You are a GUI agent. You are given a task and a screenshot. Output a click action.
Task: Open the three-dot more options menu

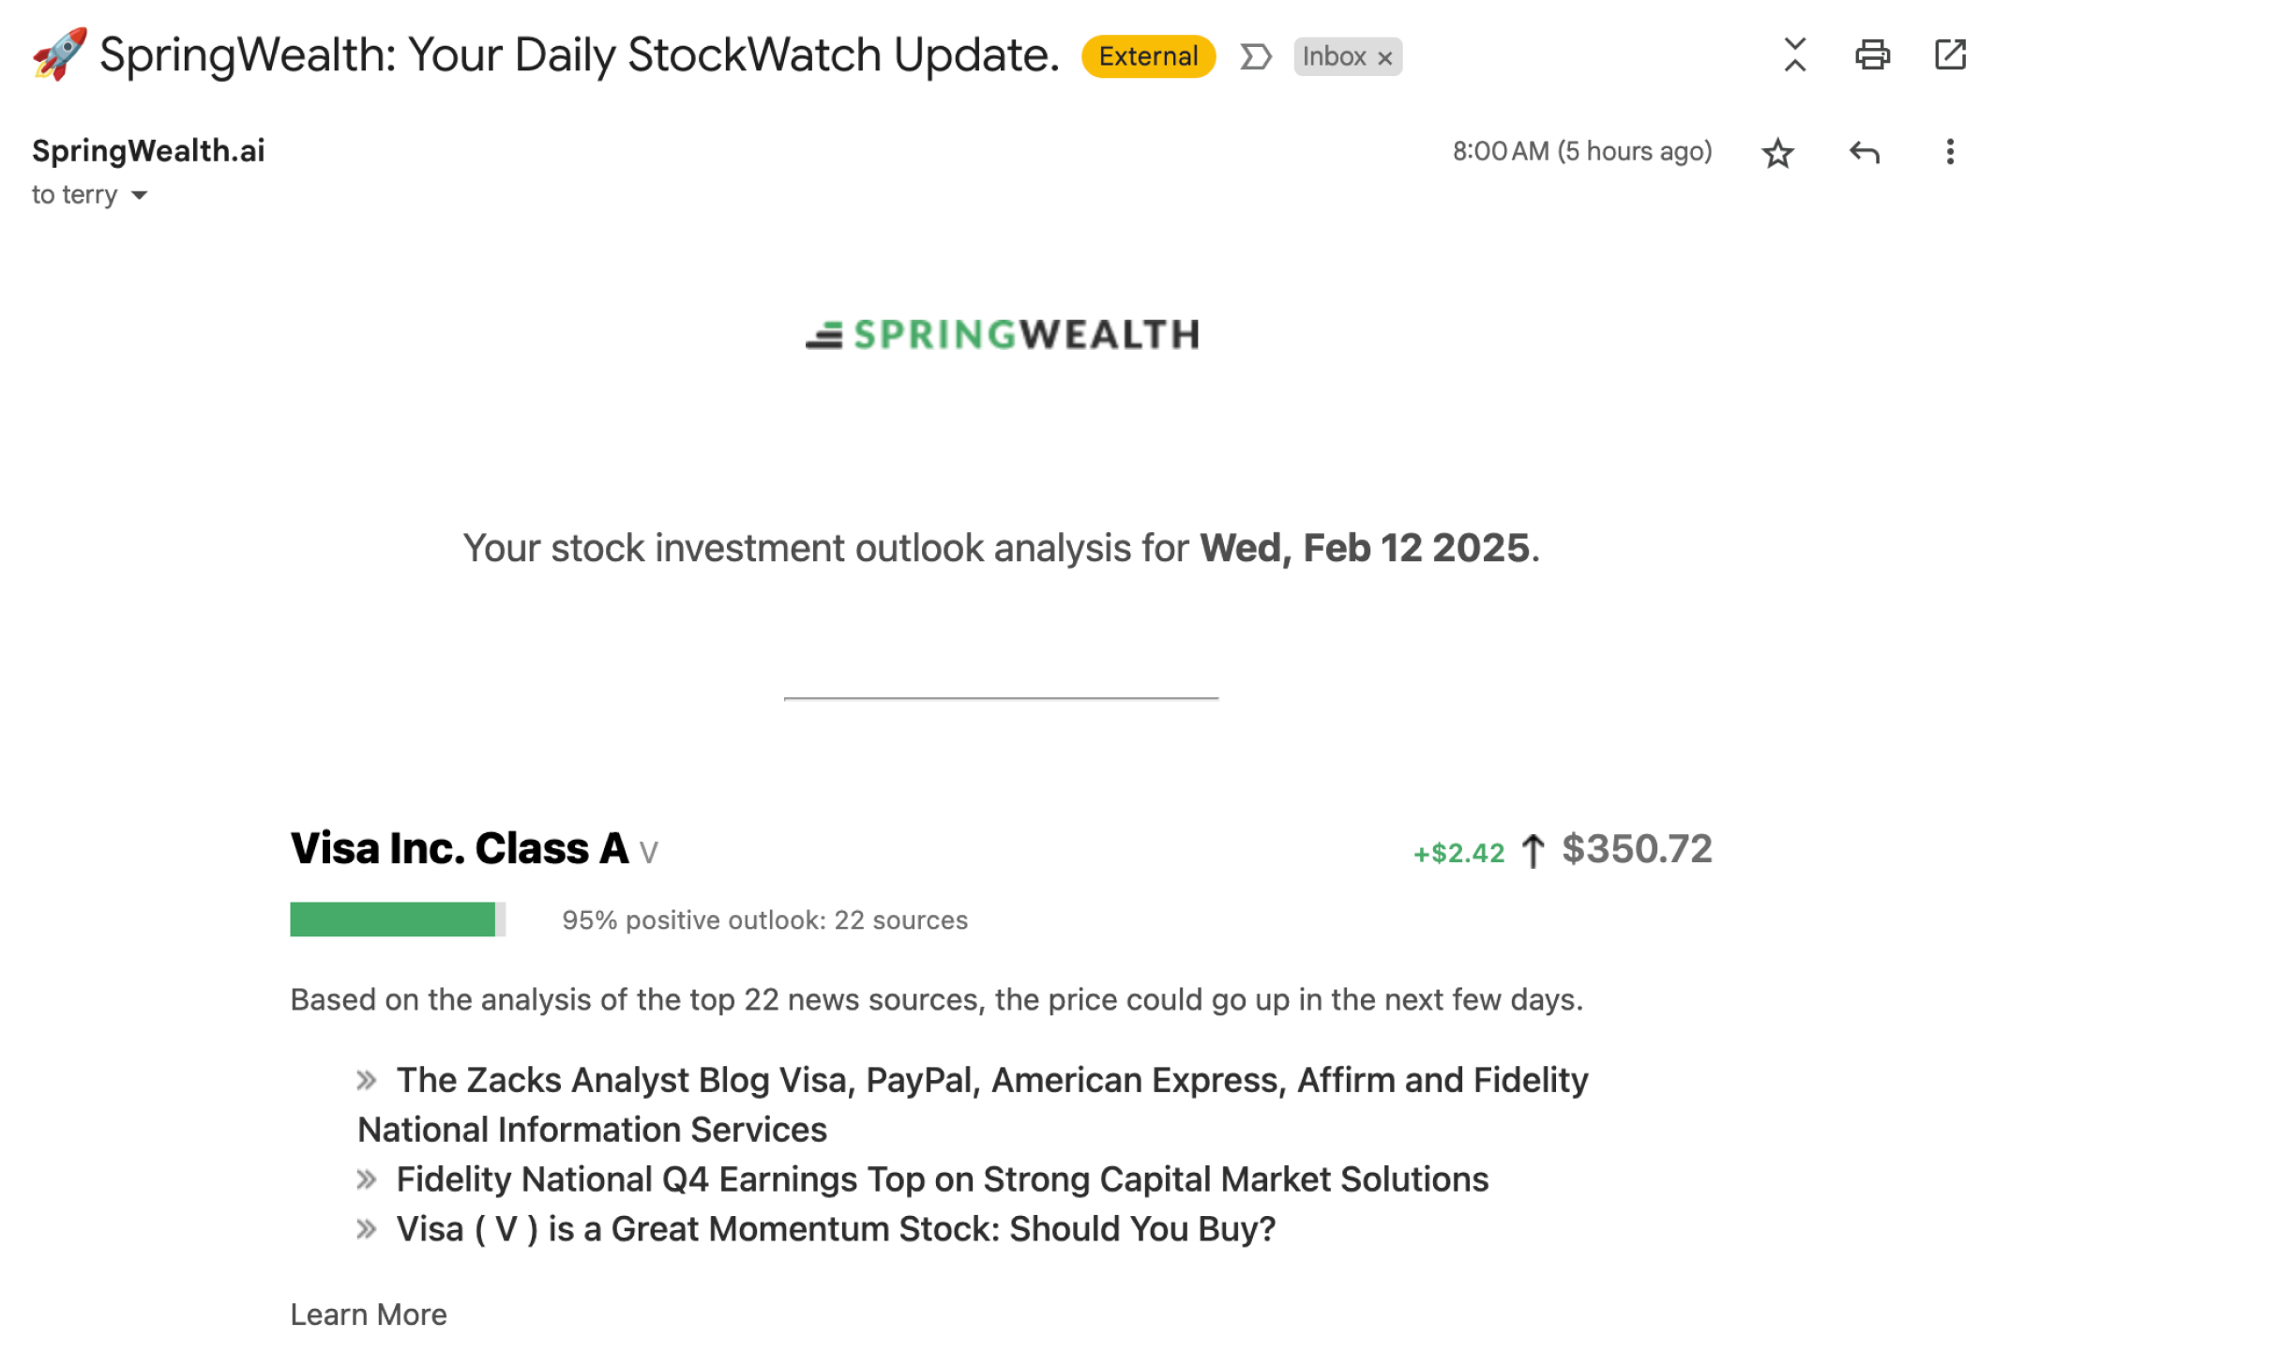click(1950, 152)
